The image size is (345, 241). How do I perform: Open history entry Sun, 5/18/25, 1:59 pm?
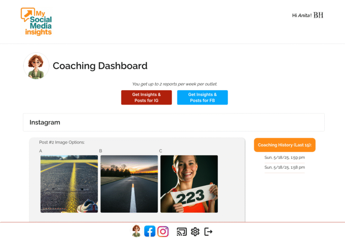click(x=284, y=158)
